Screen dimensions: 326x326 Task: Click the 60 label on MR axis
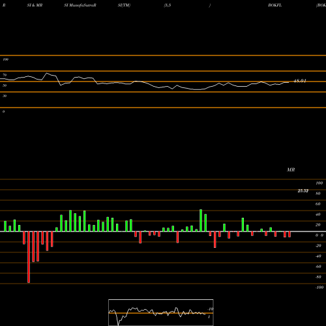click(x=318, y=204)
